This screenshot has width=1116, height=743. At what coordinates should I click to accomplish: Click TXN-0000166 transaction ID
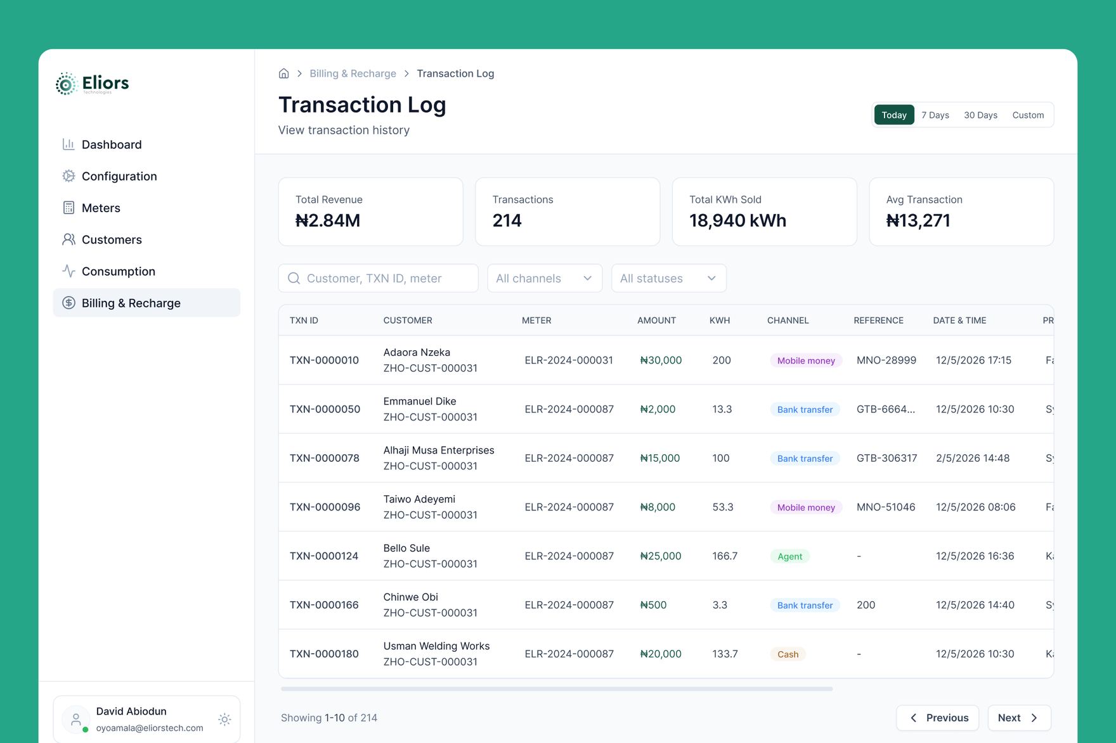324,605
